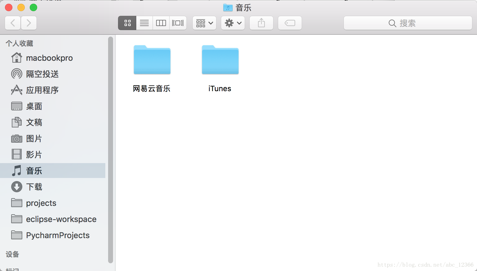
Task: Select 音乐 in sidebar
Action: point(53,171)
